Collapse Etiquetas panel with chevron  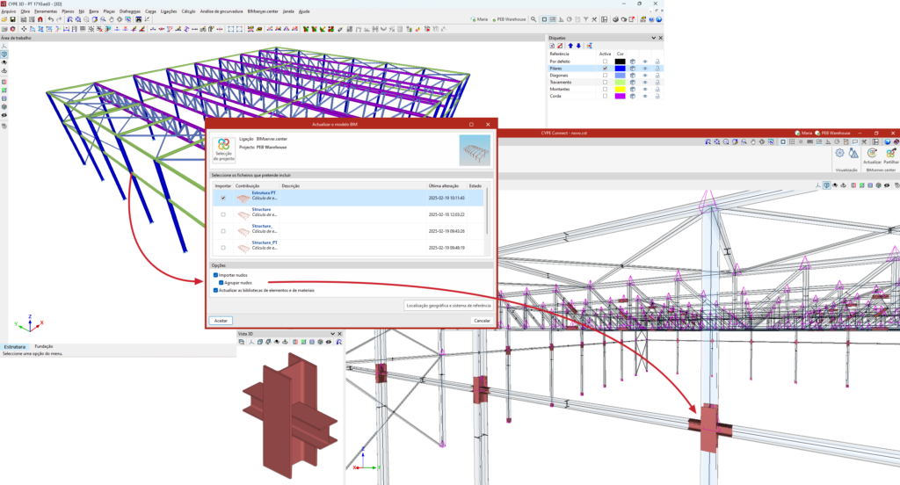coord(653,38)
